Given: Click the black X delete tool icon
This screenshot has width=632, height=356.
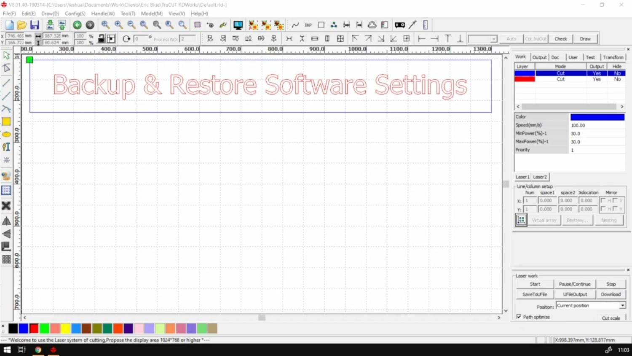Looking at the screenshot, I should (6, 205).
